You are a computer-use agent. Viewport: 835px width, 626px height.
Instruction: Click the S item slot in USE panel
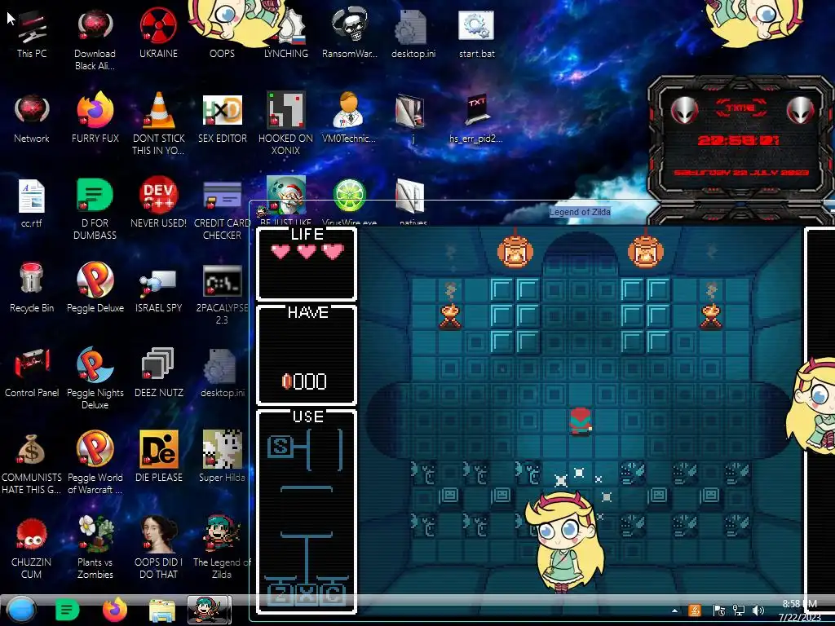[x=281, y=446]
